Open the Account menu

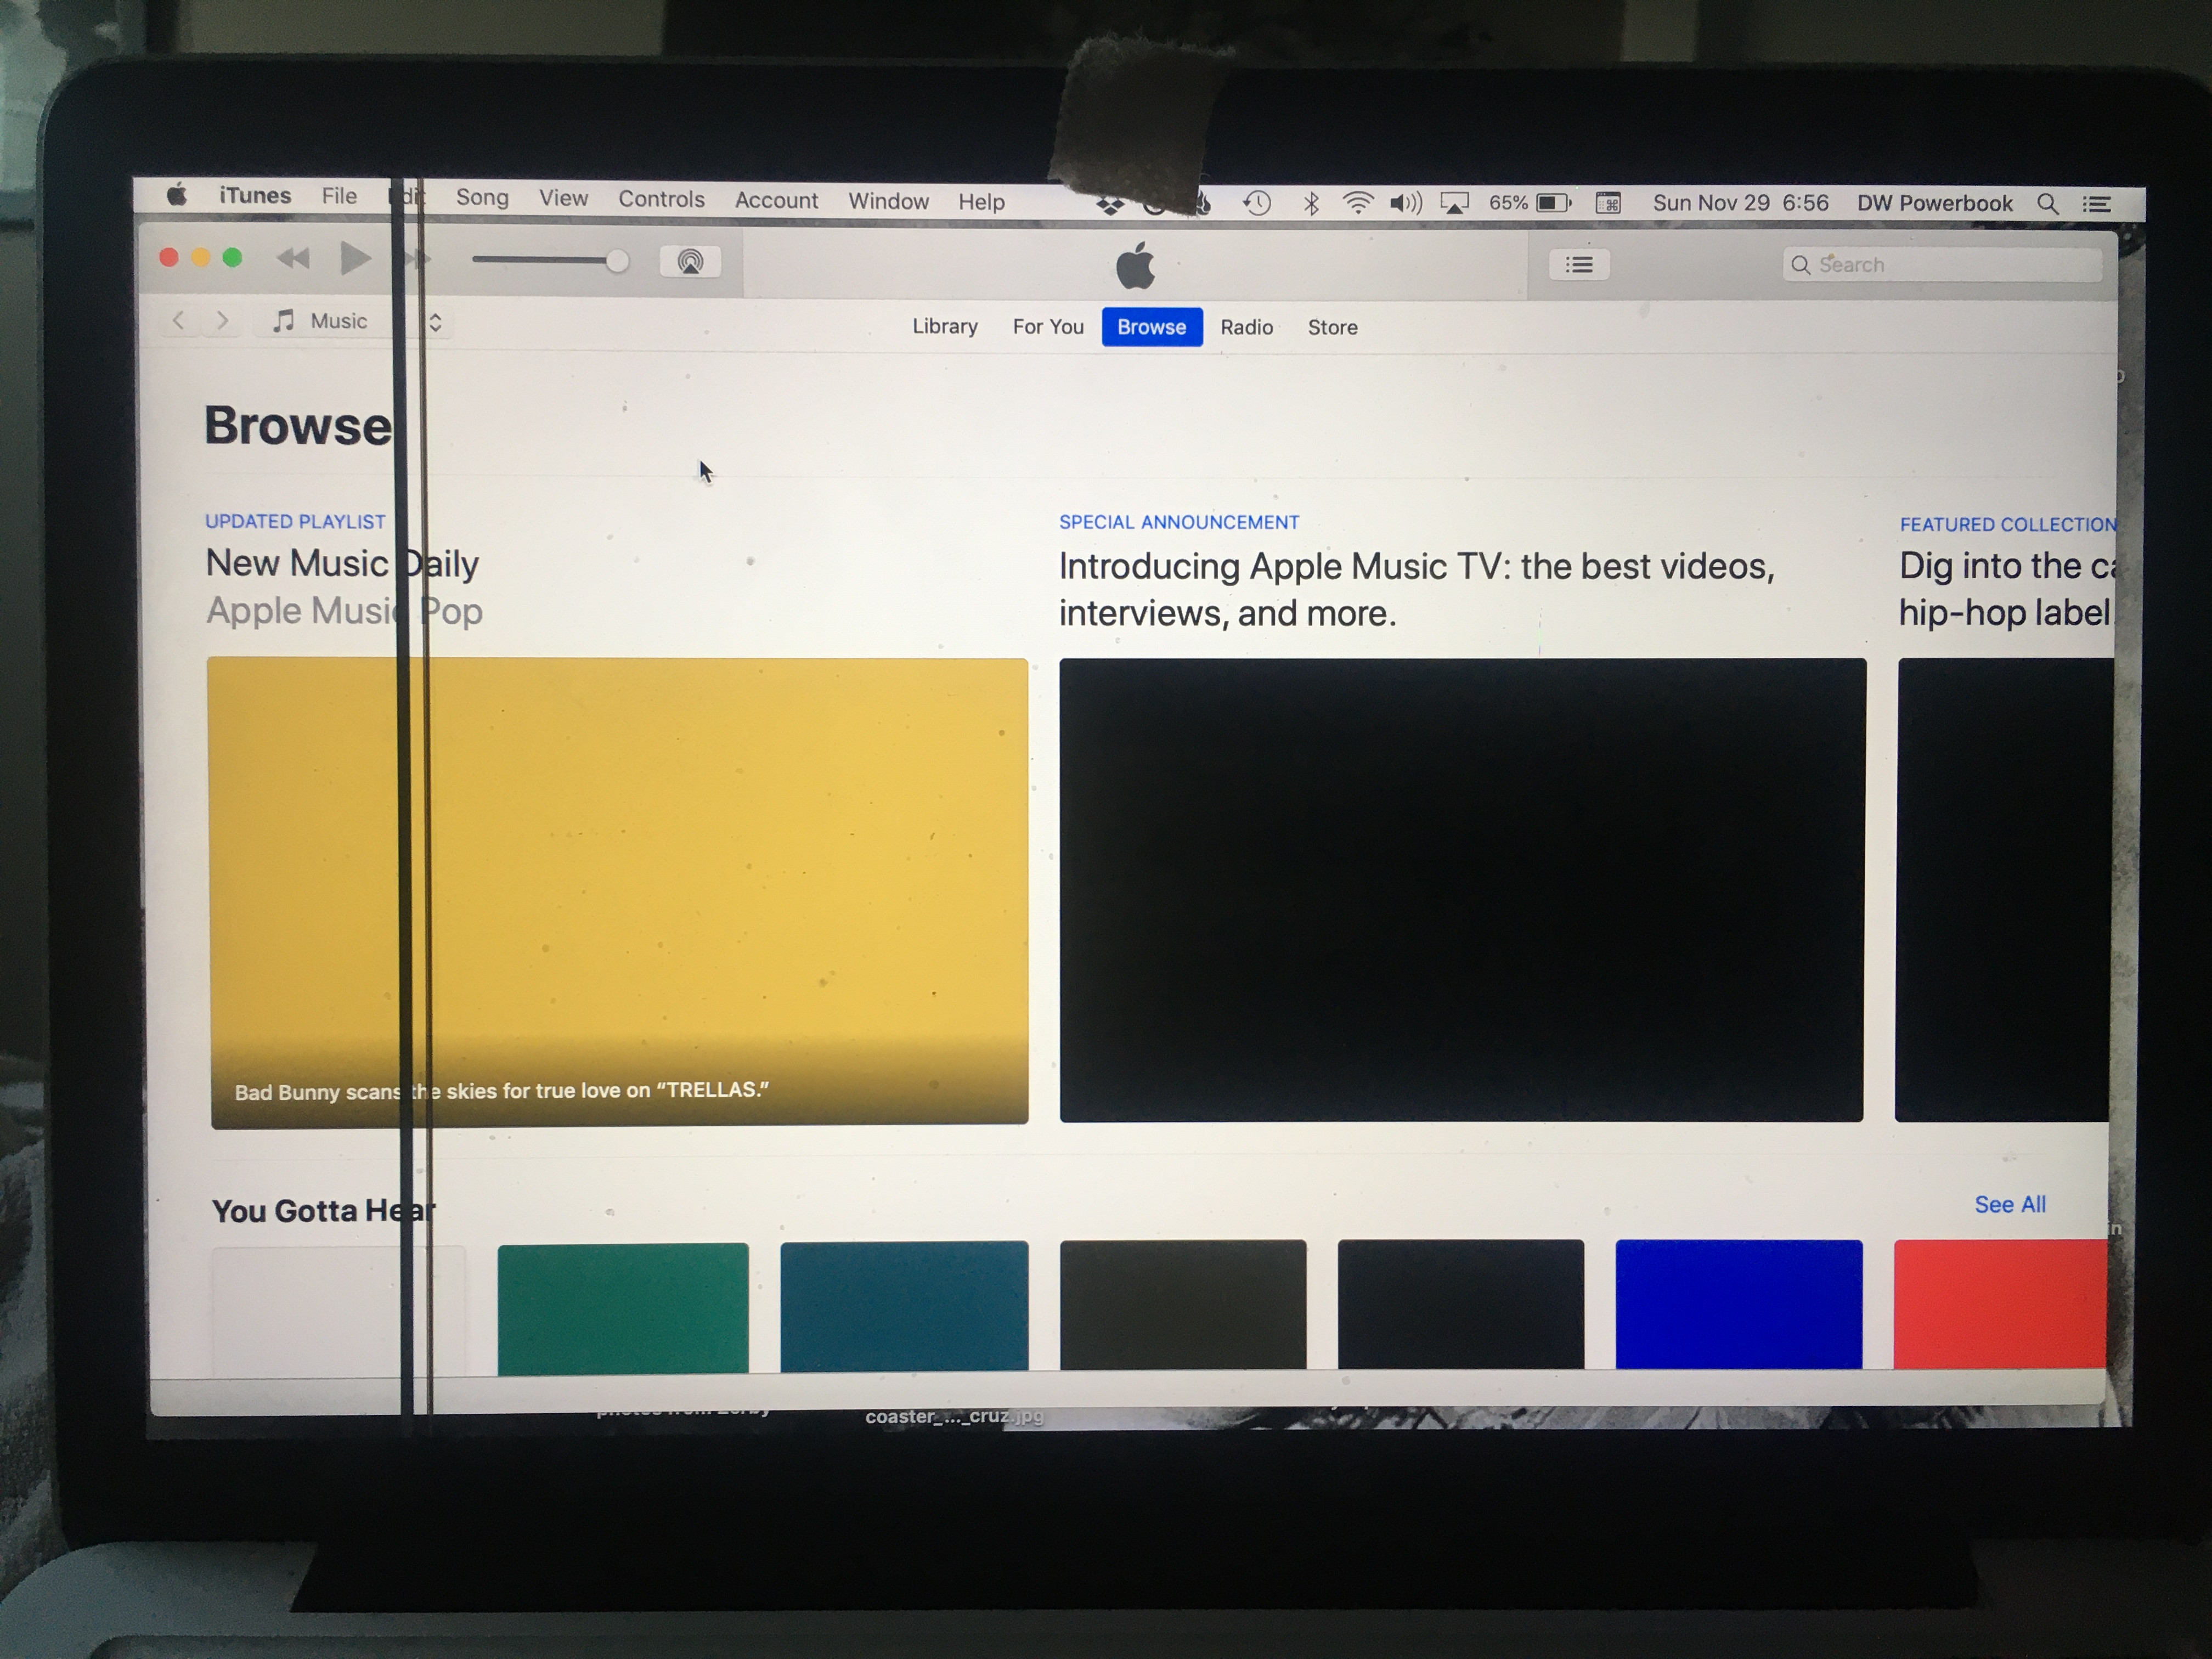776,200
